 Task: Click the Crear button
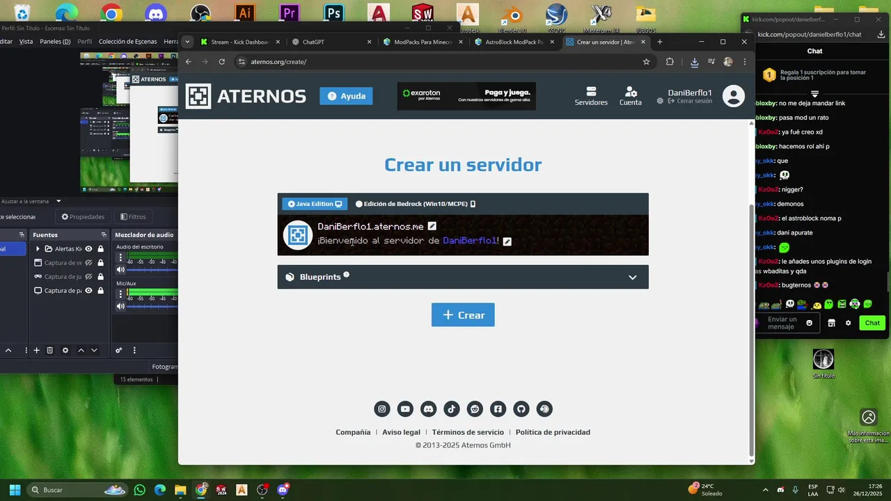click(463, 315)
